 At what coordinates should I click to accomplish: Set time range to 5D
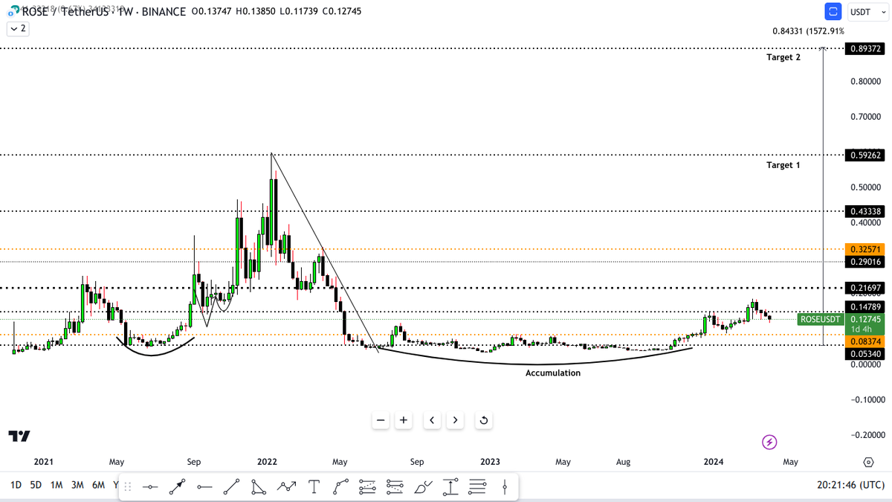click(x=36, y=485)
